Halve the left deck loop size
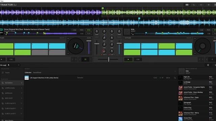 coord(80,59)
